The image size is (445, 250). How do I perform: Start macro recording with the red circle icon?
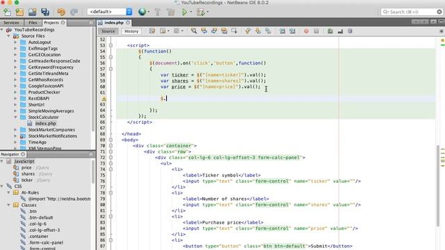(306, 31)
